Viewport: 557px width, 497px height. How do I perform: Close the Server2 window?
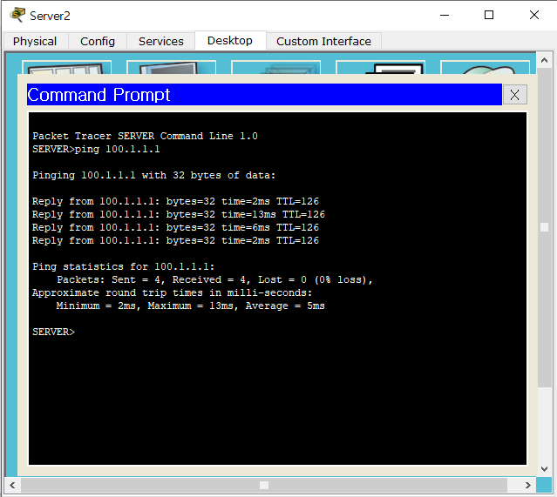[534, 16]
